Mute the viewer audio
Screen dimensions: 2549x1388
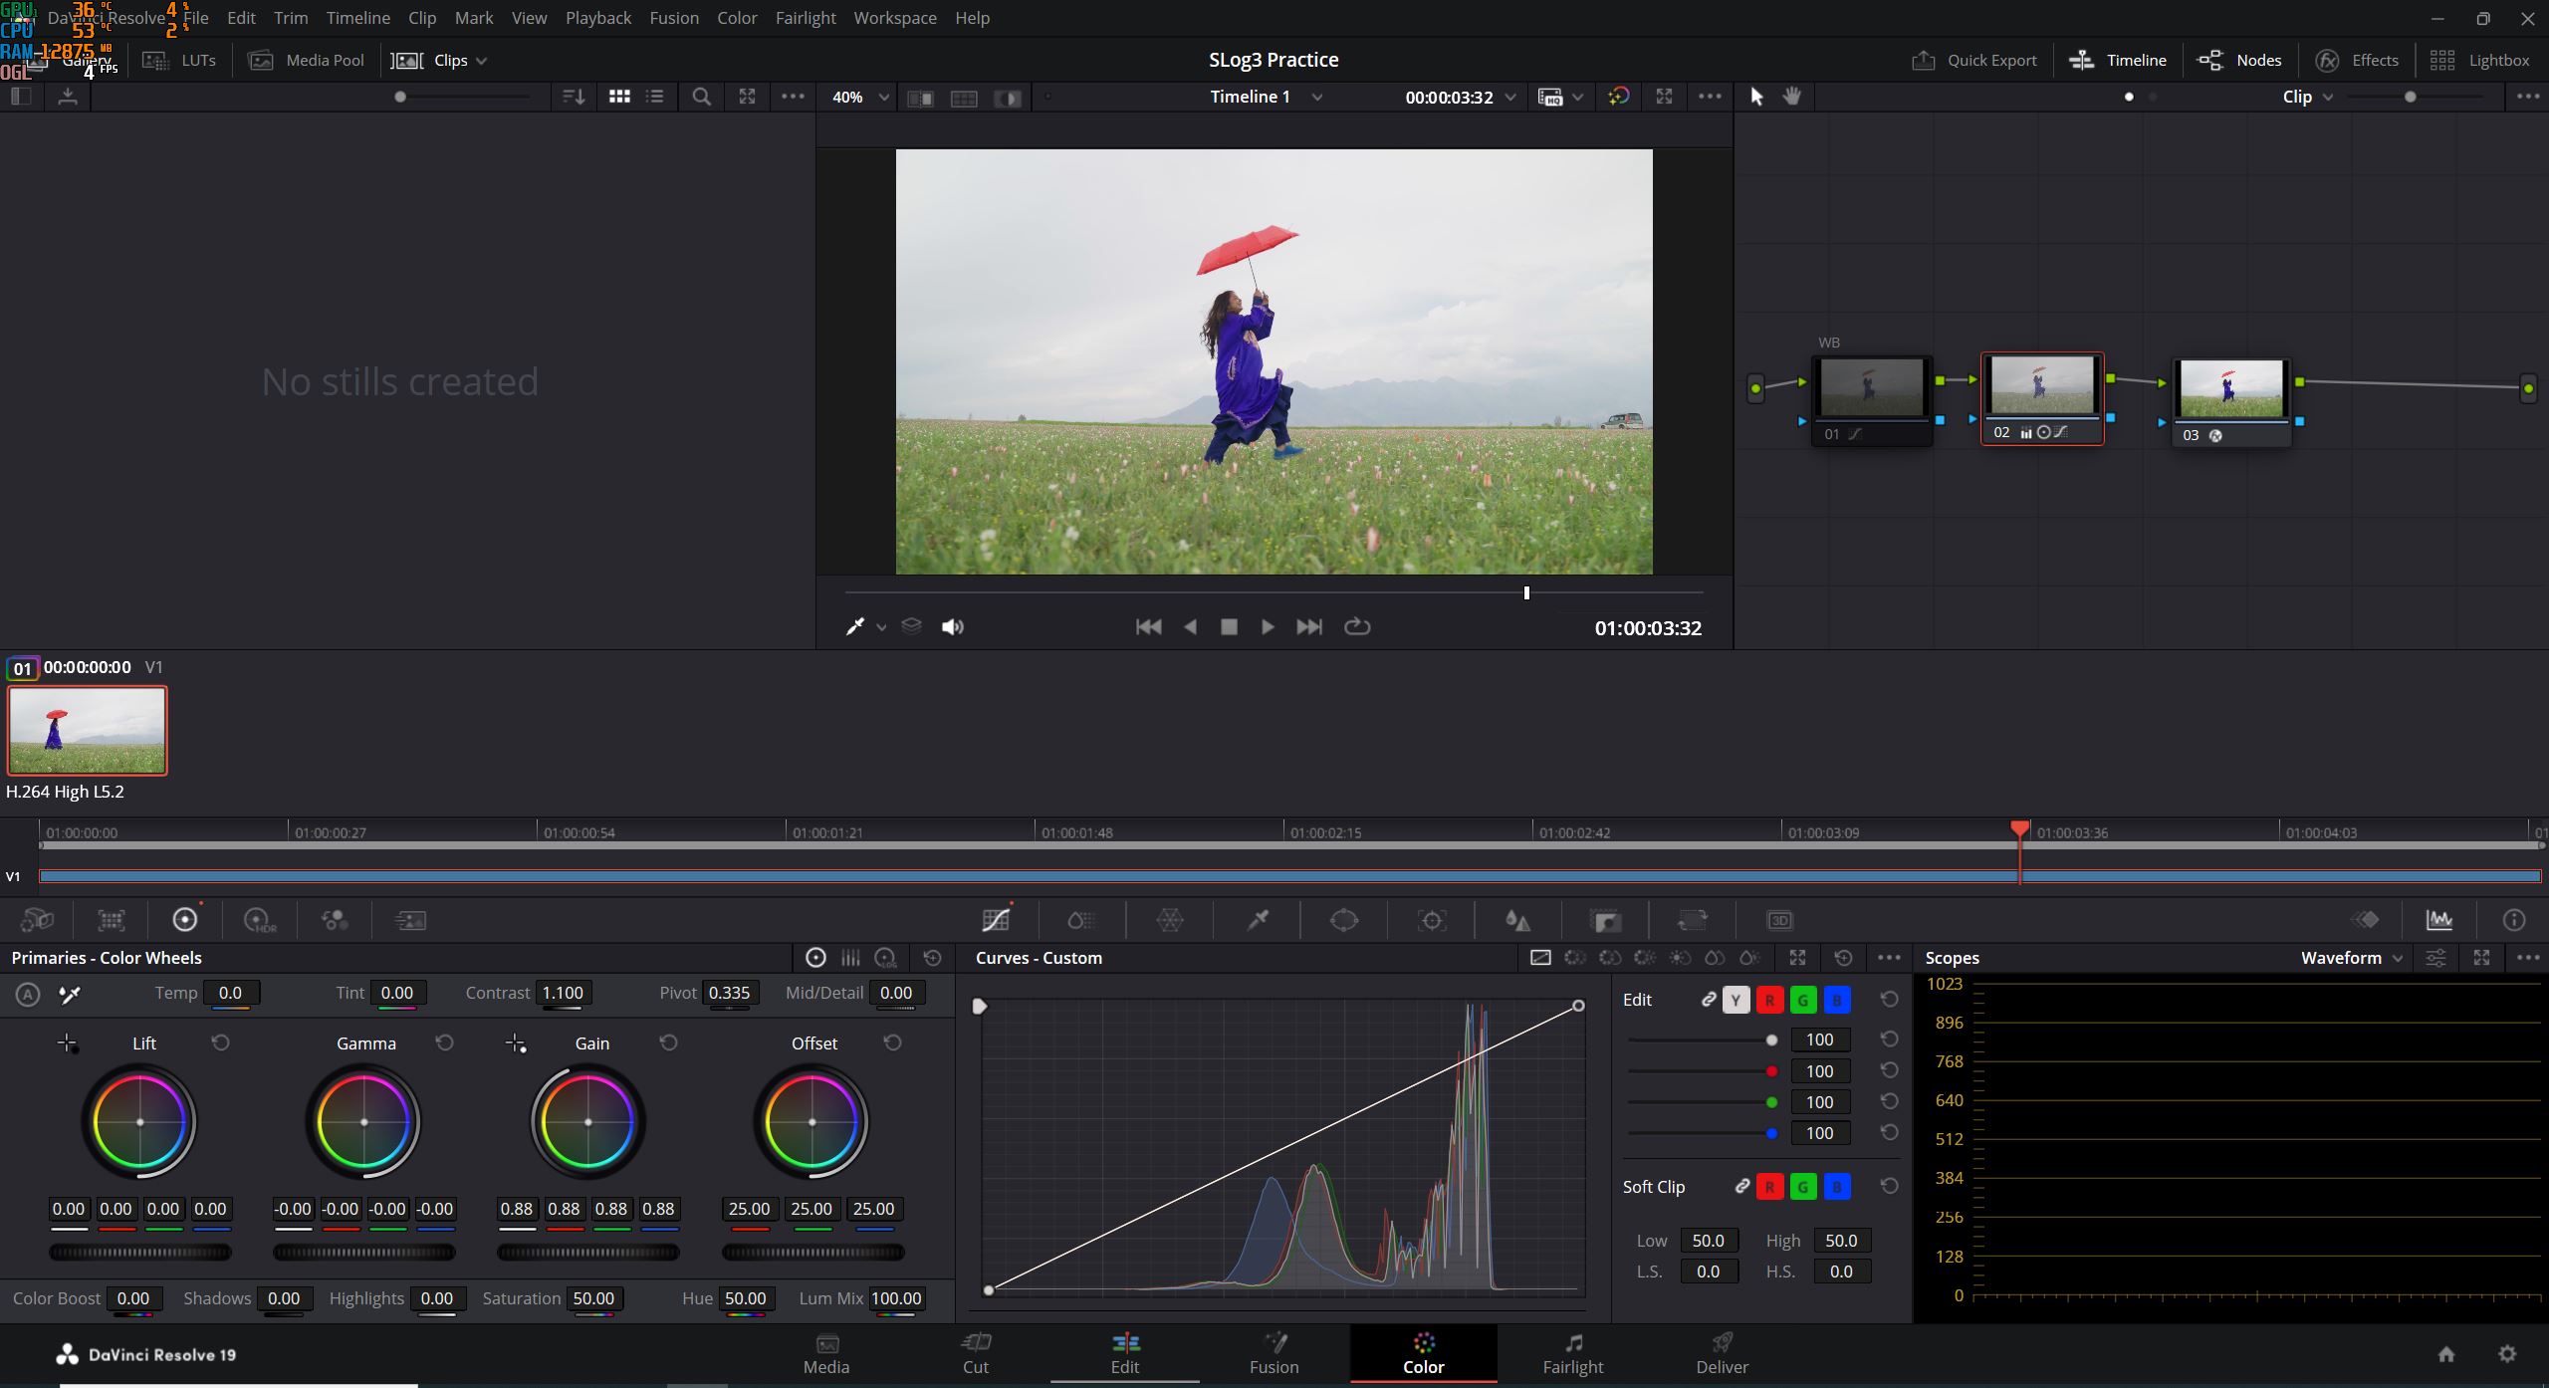point(953,627)
